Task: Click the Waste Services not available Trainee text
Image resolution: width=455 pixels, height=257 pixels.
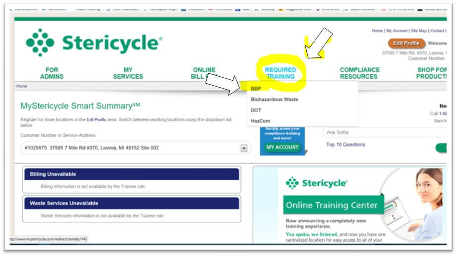Action: tap(102, 215)
